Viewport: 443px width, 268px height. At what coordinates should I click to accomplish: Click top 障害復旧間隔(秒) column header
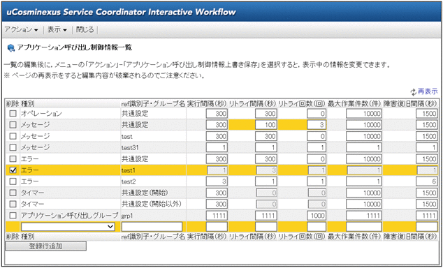click(x=411, y=103)
